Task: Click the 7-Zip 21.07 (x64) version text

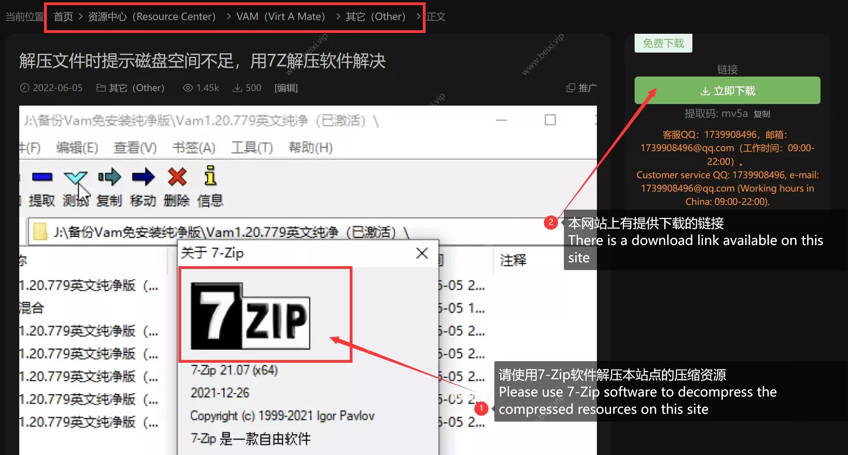Action: [234, 370]
